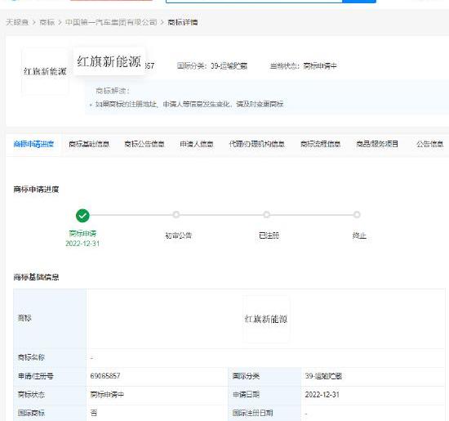Click the 已注册 progress step circle

[x=267, y=214]
